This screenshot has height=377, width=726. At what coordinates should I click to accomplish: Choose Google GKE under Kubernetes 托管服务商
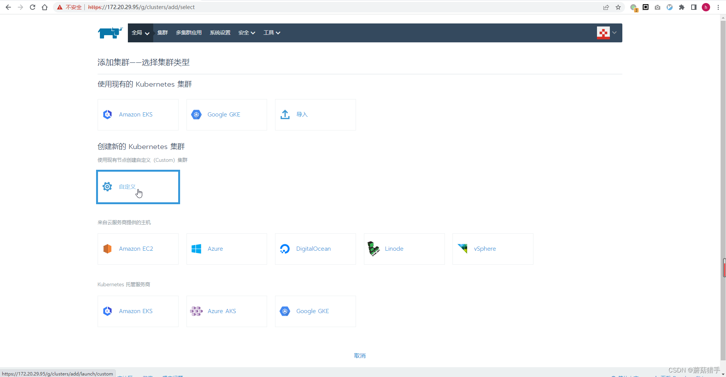tap(316, 311)
